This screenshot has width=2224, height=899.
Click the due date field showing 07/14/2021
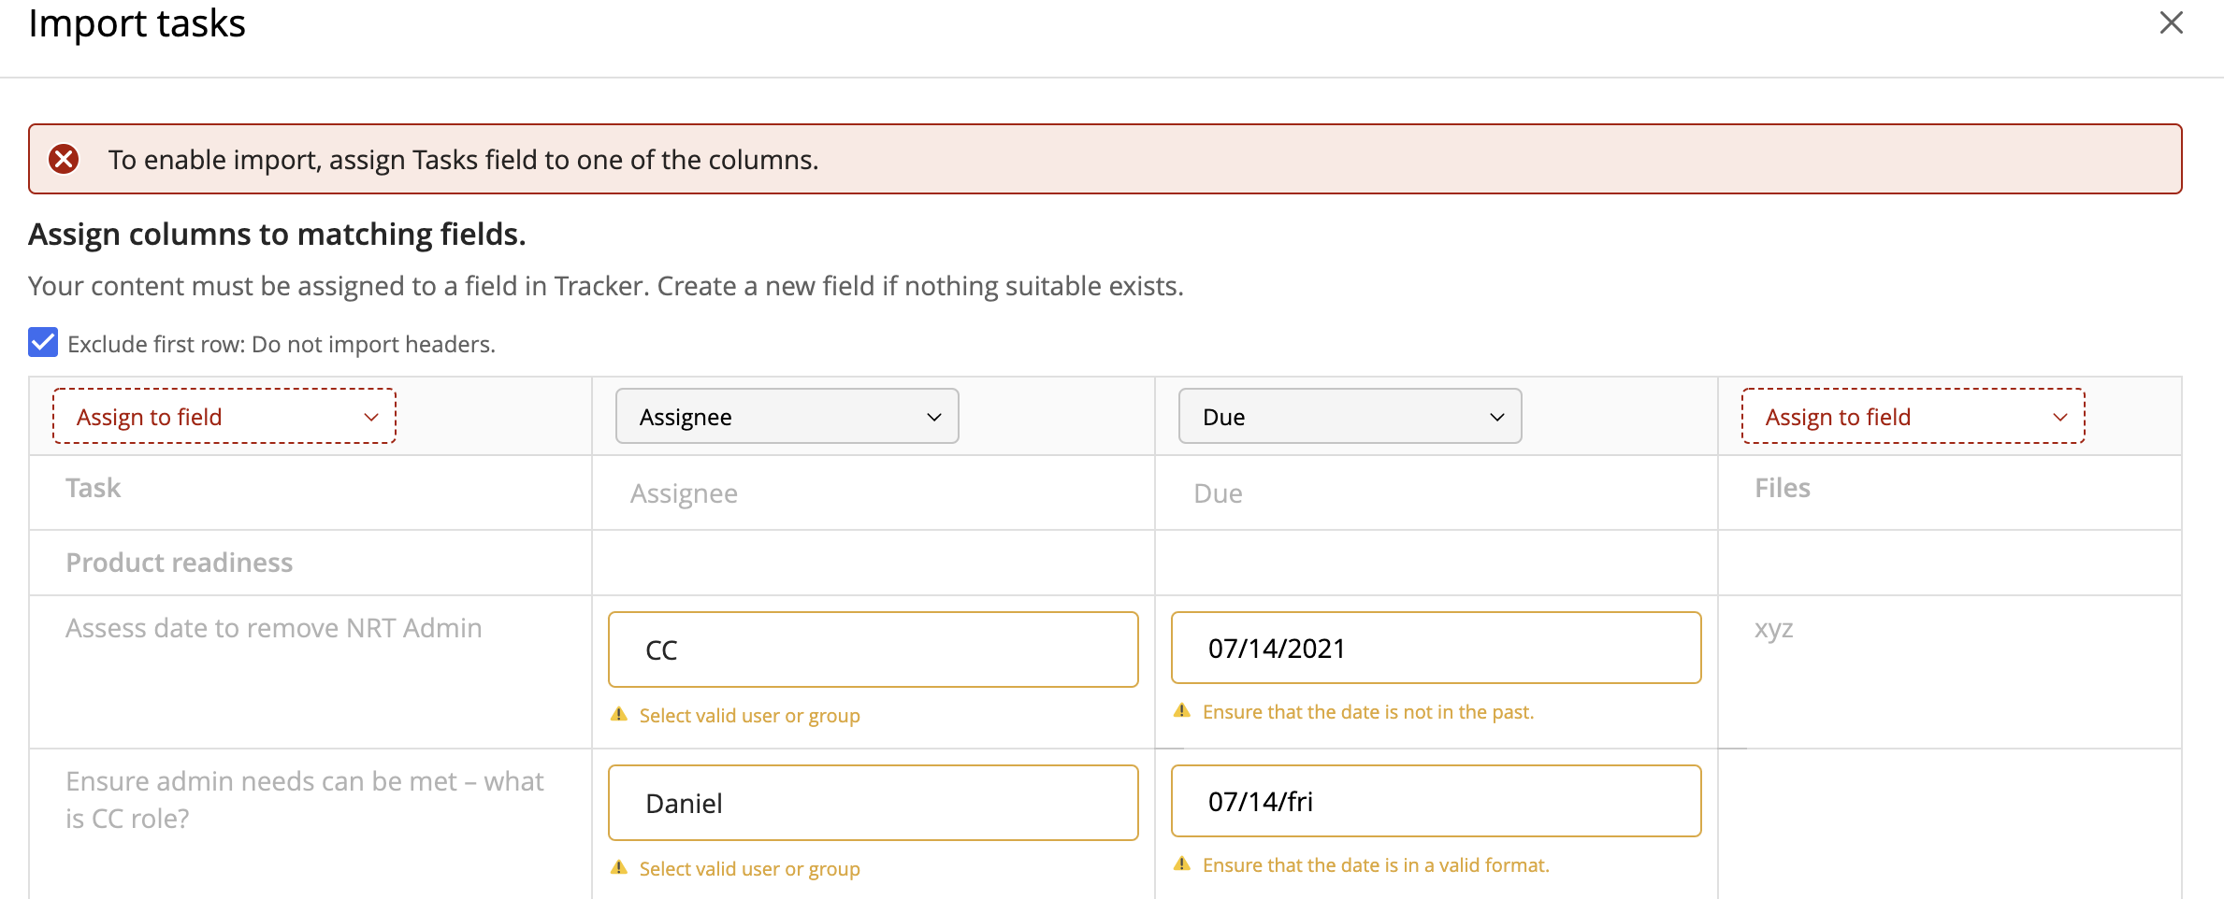point(1436,648)
